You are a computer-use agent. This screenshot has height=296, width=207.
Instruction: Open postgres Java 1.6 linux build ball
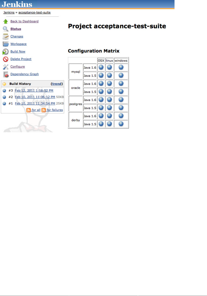109,100
